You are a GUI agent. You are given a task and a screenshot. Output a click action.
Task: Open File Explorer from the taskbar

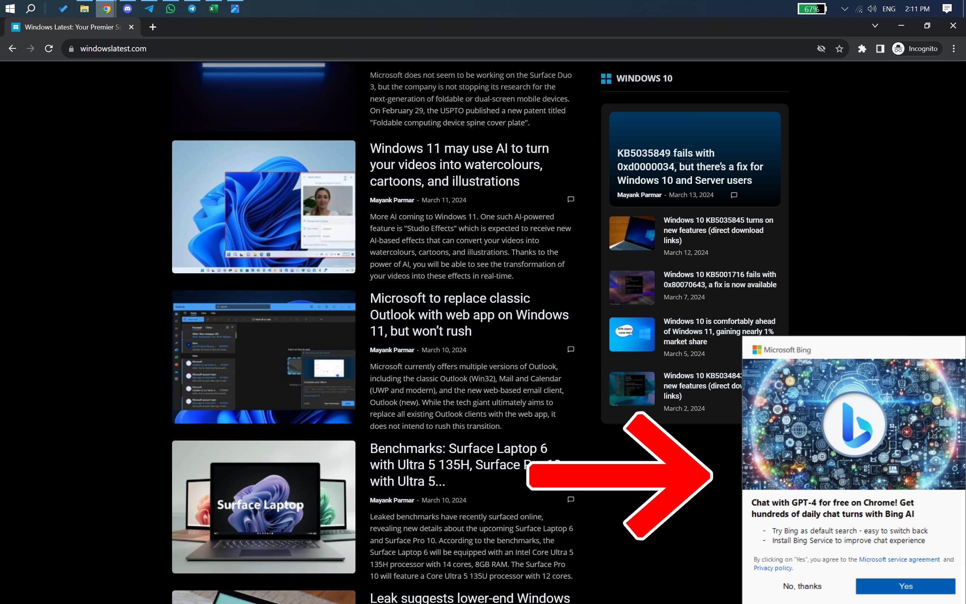coord(84,8)
